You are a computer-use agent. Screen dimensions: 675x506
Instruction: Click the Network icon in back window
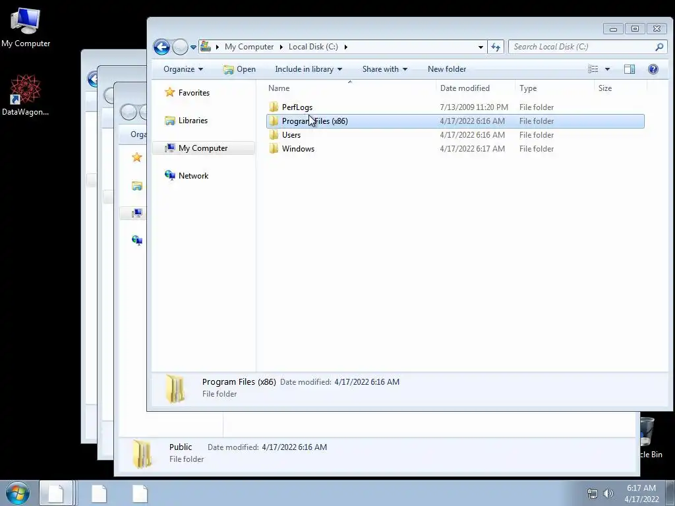point(137,240)
